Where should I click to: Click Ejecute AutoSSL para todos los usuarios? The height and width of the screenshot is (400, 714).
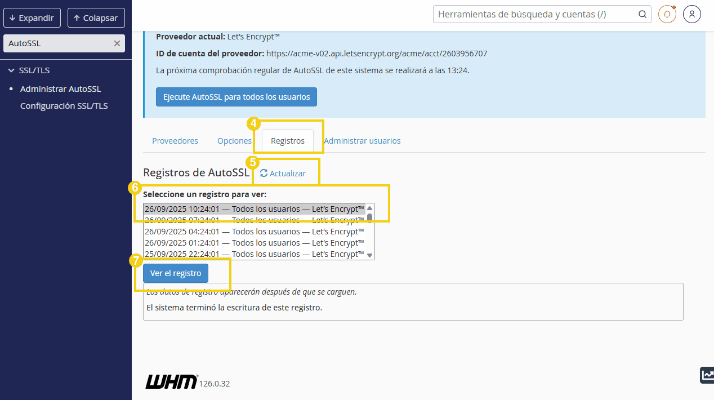236,97
